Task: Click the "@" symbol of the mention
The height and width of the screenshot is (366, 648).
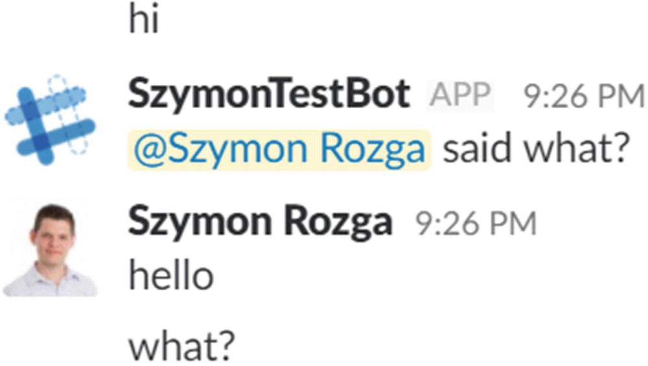Action: click(145, 150)
